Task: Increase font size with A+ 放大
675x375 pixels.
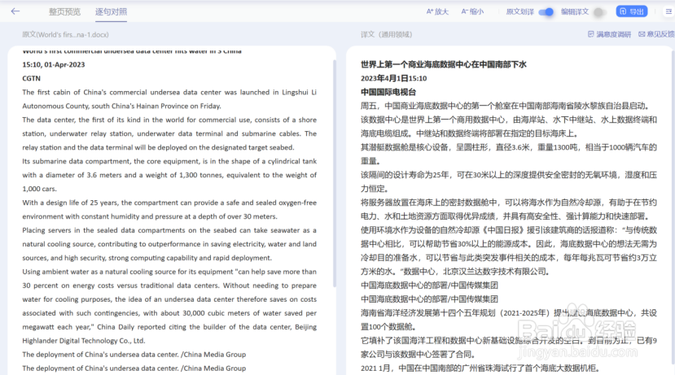Action: [x=437, y=11]
